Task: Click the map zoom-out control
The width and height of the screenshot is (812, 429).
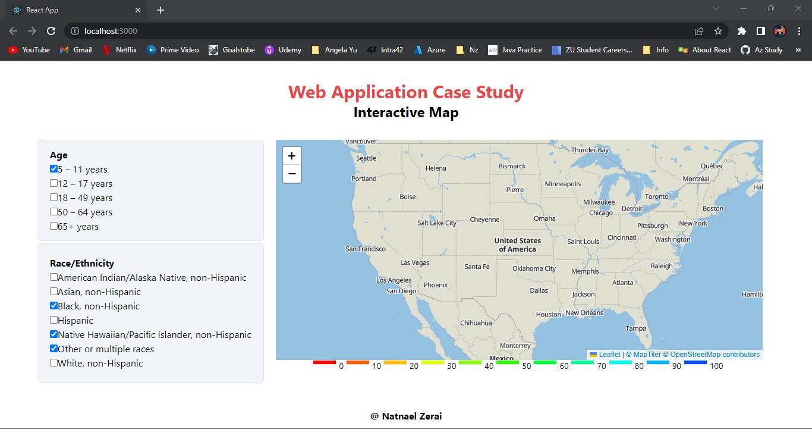Action: pos(291,174)
